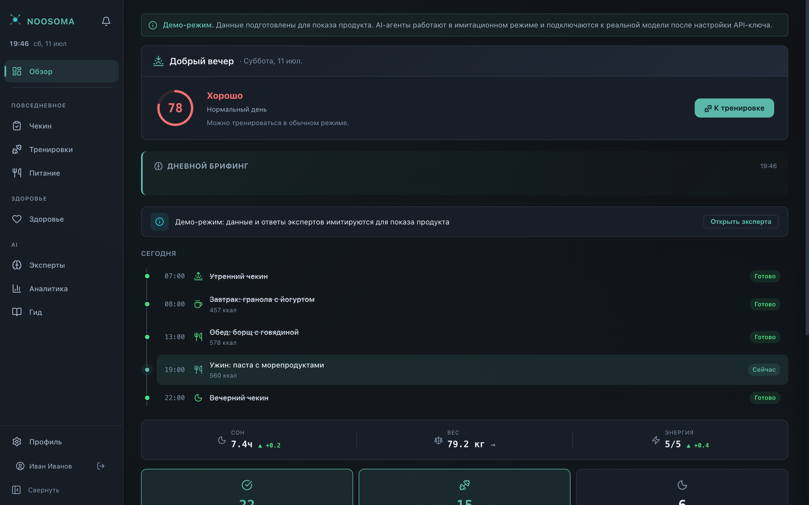Open Профиль settings
This screenshot has height=505, width=809.
(x=62, y=442)
